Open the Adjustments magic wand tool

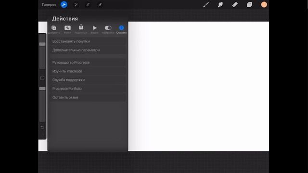[76, 5]
